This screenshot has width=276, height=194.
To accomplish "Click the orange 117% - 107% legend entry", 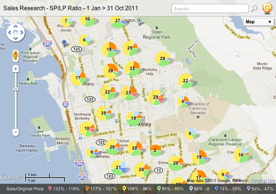I will click(x=101, y=189).
